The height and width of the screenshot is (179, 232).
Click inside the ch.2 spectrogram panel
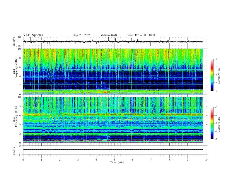point(113,120)
